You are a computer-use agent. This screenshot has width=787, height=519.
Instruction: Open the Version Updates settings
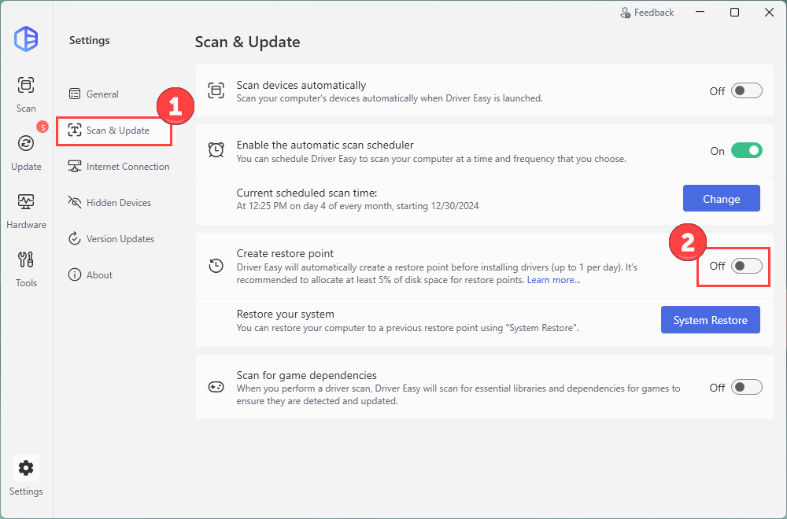(x=120, y=239)
